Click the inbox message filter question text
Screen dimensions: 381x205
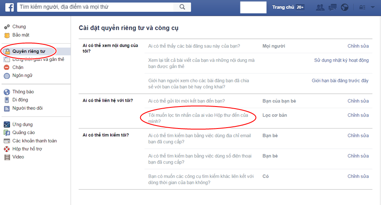tap(198, 118)
